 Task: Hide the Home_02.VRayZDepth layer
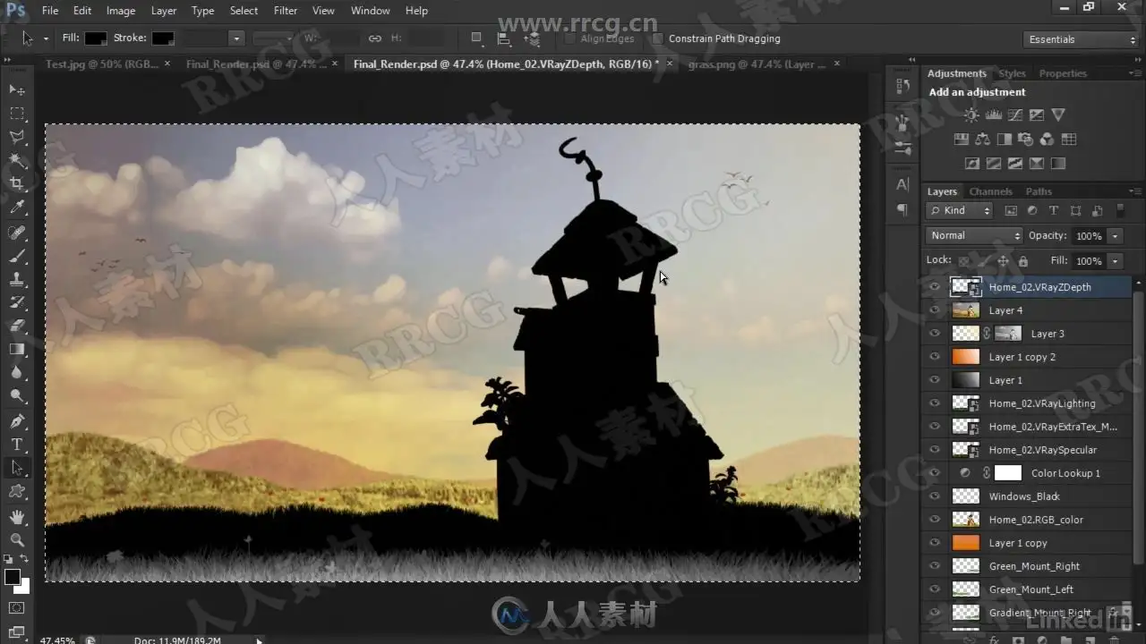point(935,287)
